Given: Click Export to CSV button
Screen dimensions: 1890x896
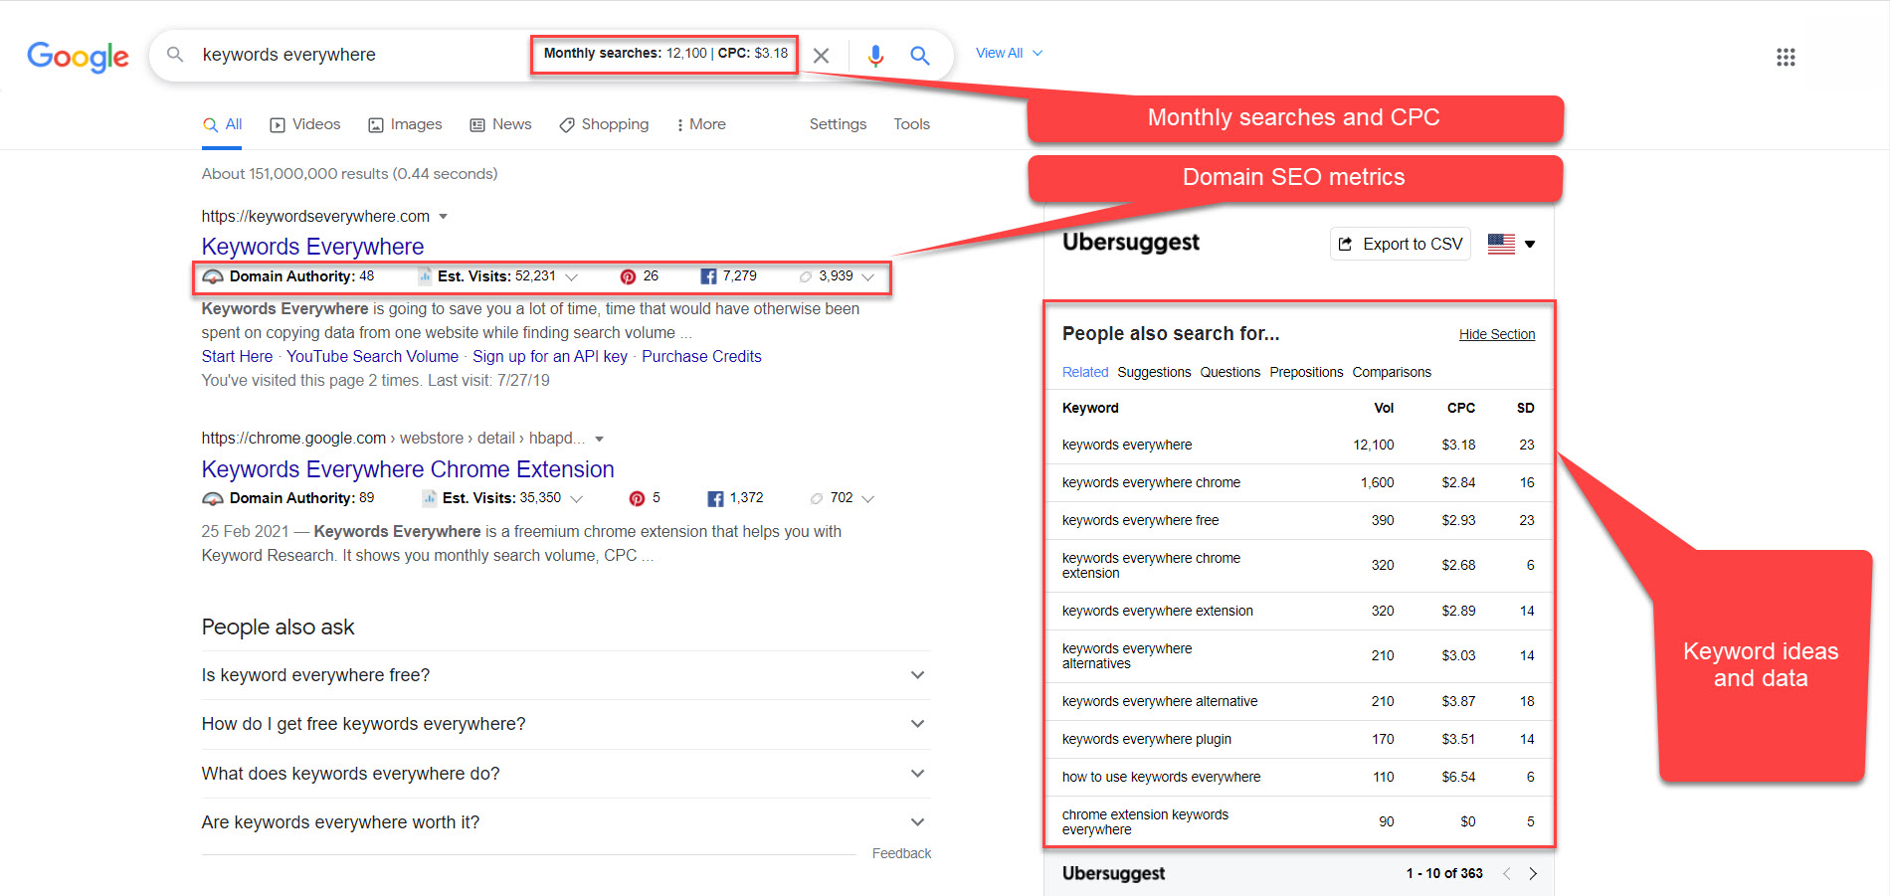Looking at the screenshot, I should point(1400,244).
